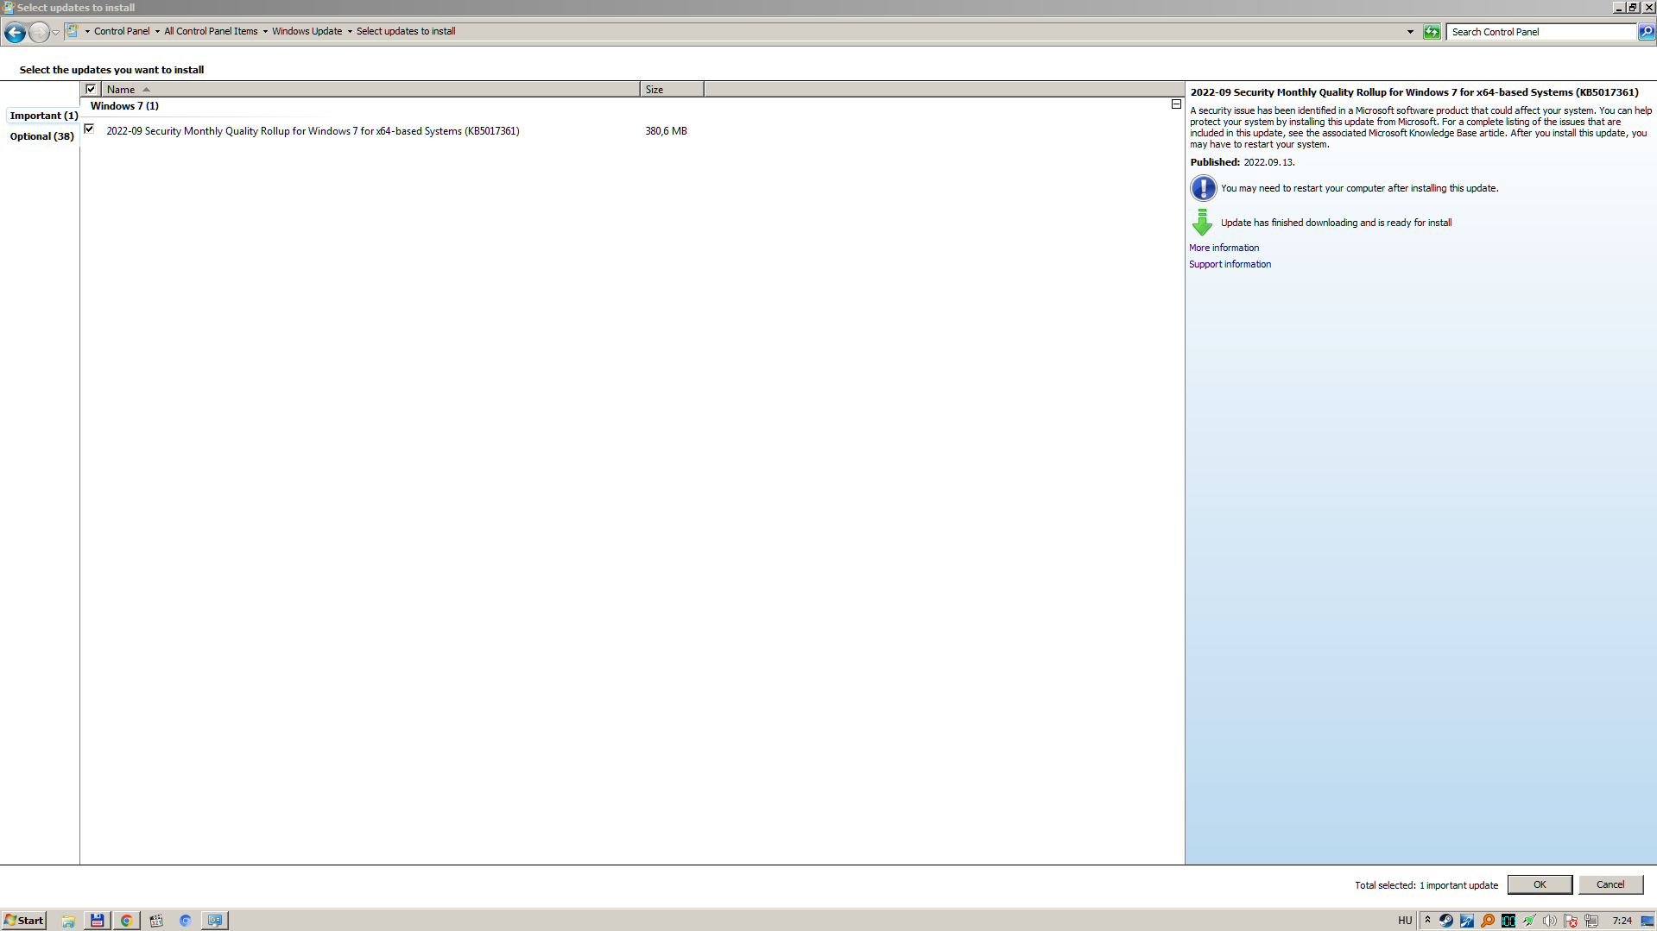Image resolution: width=1657 pixels, height=931 pixels.
Task: Click orange magnifier tray icon
Action: 1488,921
